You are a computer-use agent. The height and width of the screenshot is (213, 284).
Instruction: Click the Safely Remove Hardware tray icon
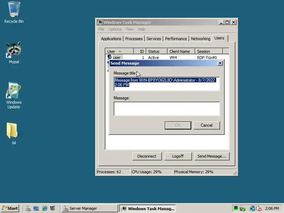(242, 209)
